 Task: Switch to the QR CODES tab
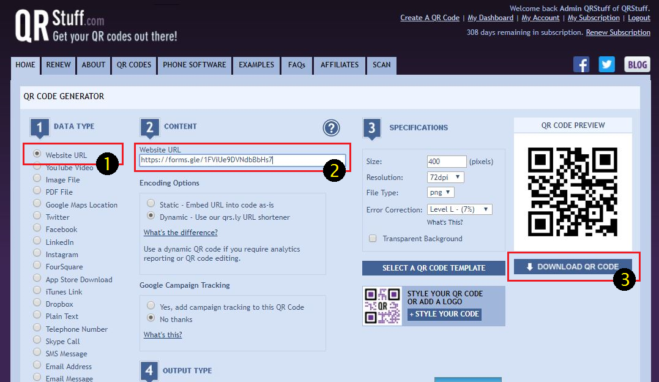tap(134, 66)
